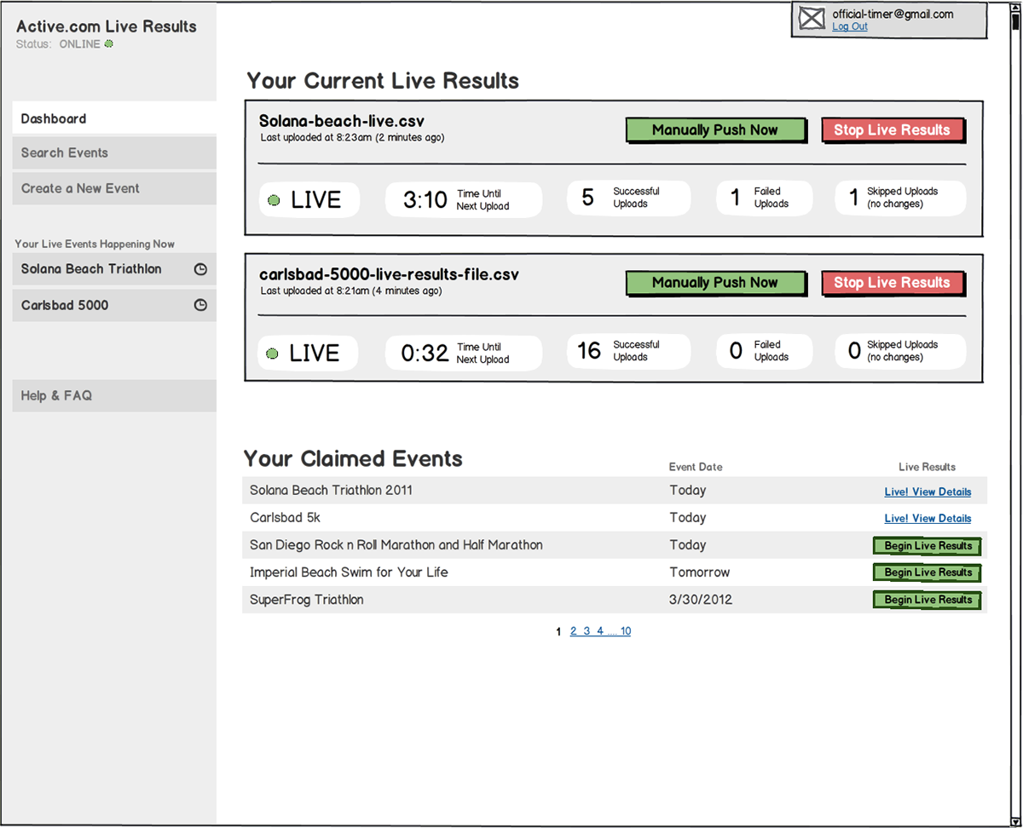
Task: Click official-timer@gmail.com account text
Action: [893, 14]
